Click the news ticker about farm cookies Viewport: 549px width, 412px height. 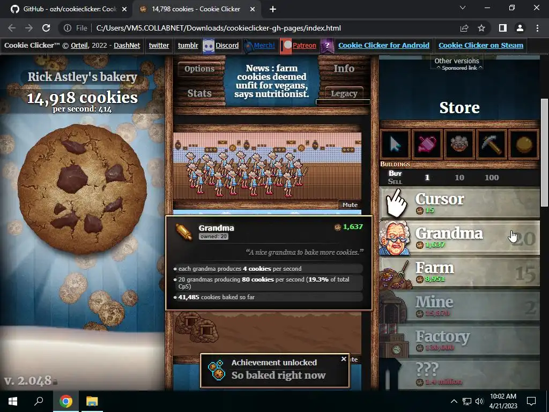[x=271, y=81]
